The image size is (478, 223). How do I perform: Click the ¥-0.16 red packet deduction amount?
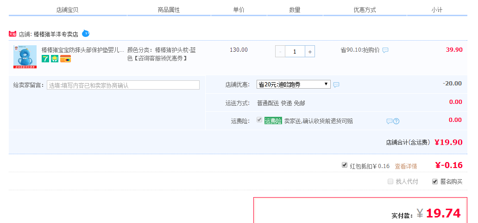(449, 165)
